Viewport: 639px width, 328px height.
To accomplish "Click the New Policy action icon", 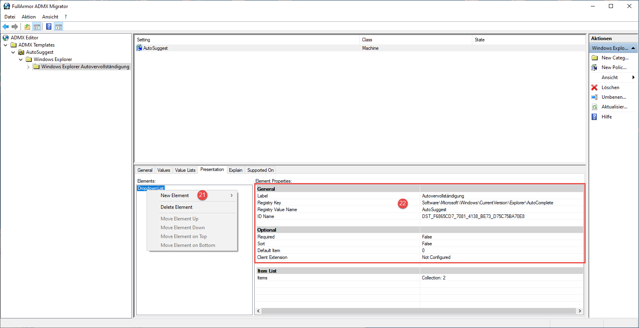I will coord(594,67).
